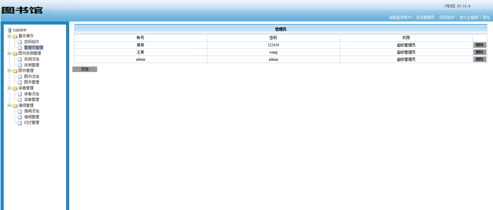Open 图书添加 page
The width and height of the screenshot is (493, 210).
tap(31, 76)
